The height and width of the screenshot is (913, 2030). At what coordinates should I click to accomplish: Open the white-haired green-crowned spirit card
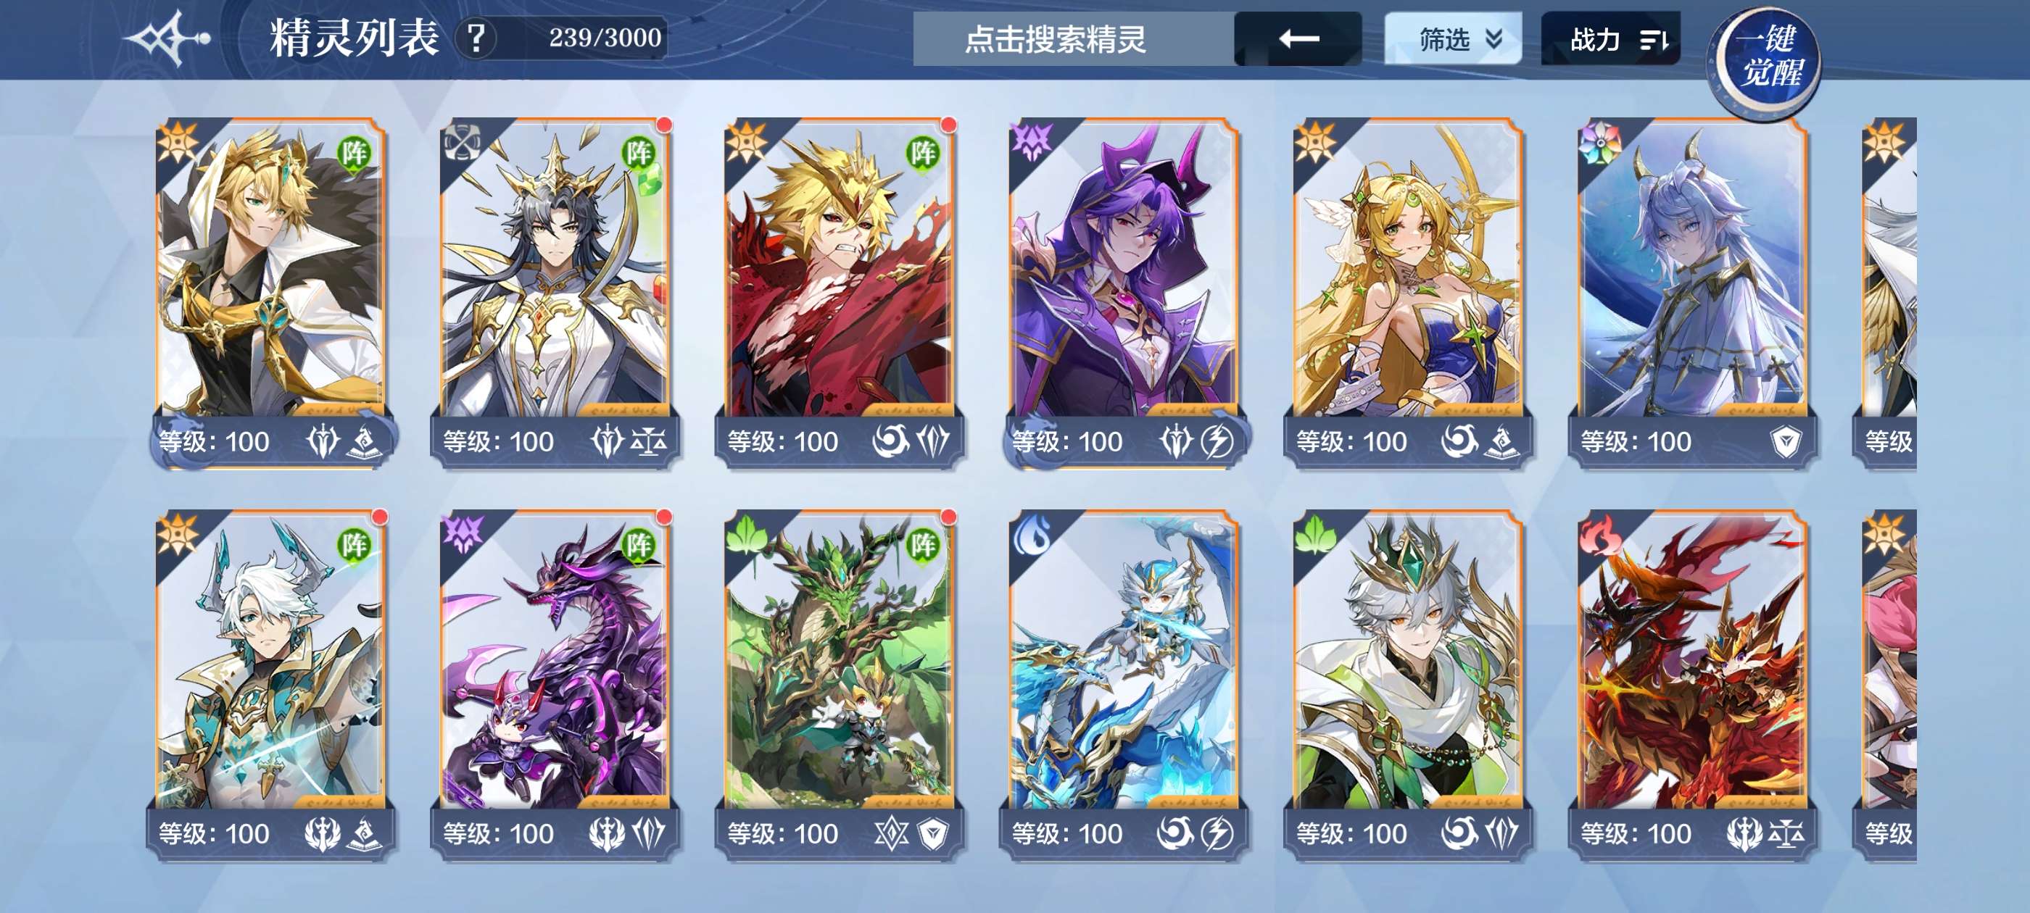1407,685
